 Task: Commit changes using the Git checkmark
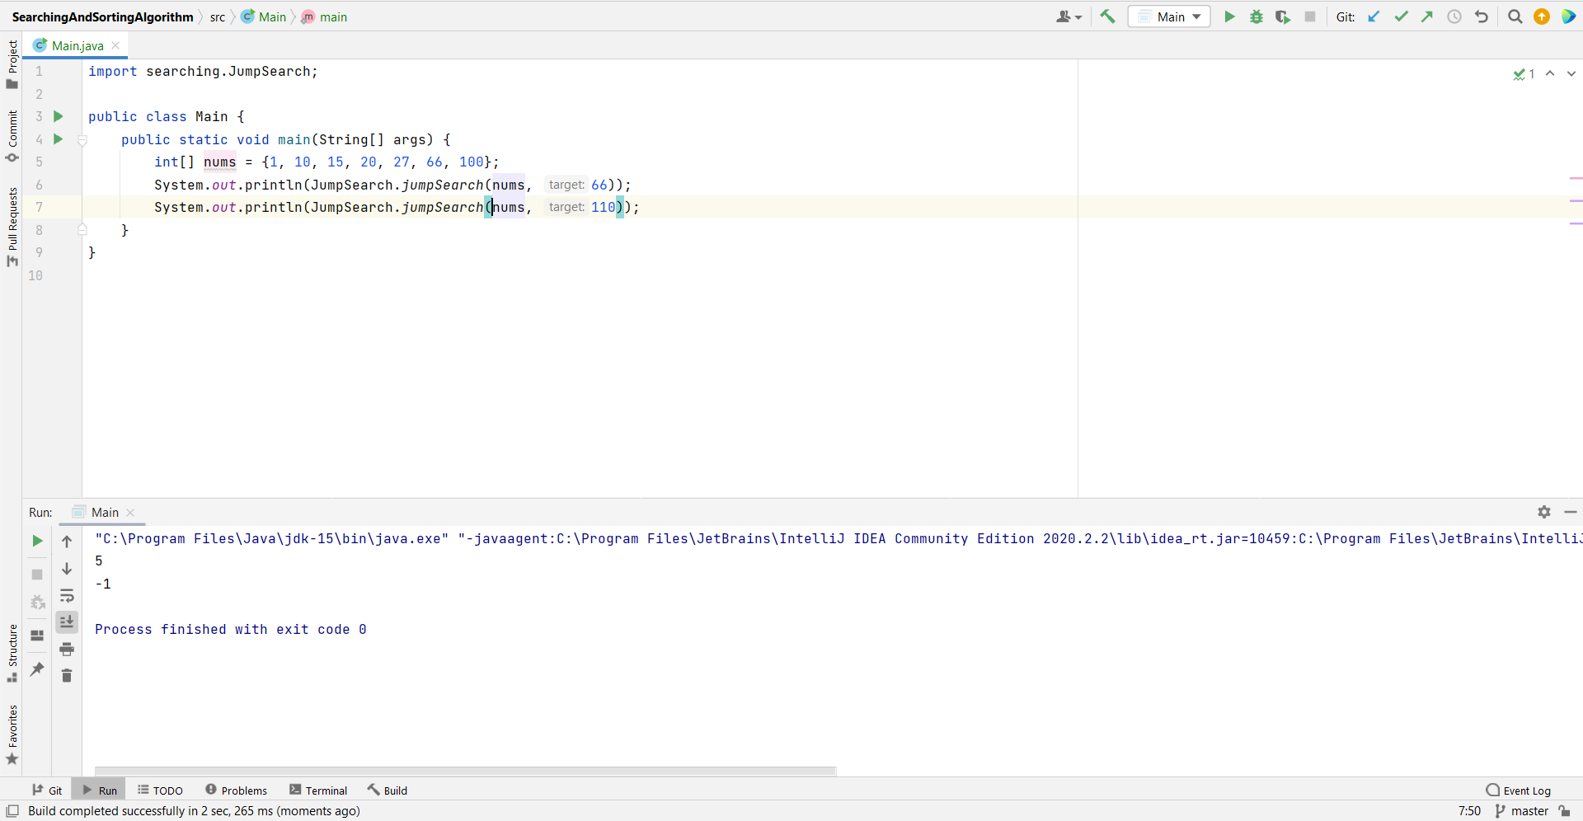tap(1401, 16)
